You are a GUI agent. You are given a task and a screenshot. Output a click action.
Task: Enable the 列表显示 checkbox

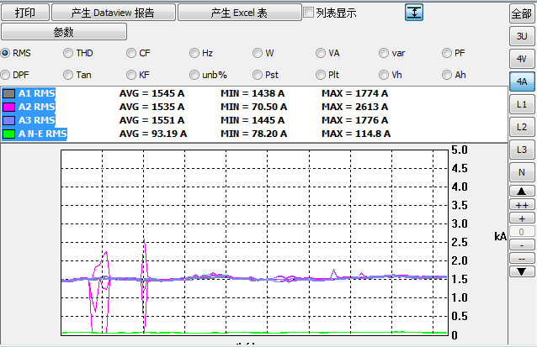[x=309, y=13]
